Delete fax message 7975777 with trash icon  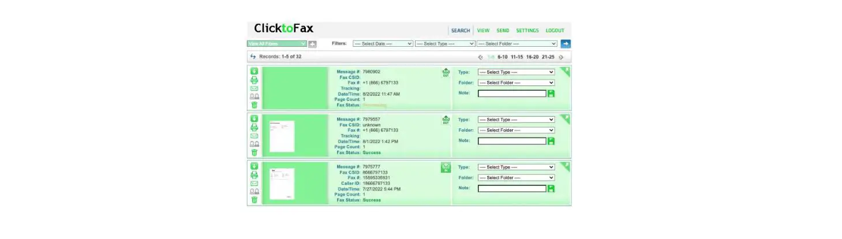(x=254, y=200)
